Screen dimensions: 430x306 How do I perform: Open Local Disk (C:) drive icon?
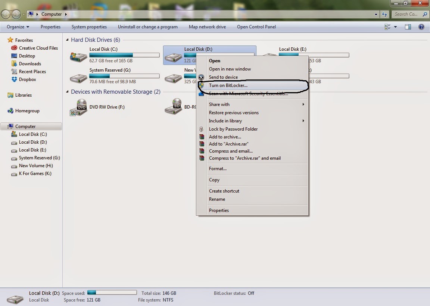[78, 57]
